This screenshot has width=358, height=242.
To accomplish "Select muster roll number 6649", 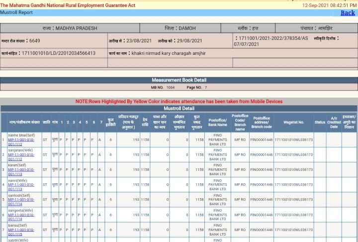I will 35,41.
